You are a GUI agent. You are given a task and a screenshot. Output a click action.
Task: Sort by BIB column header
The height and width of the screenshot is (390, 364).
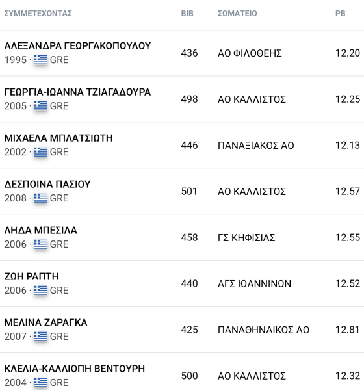pos(187,13)
